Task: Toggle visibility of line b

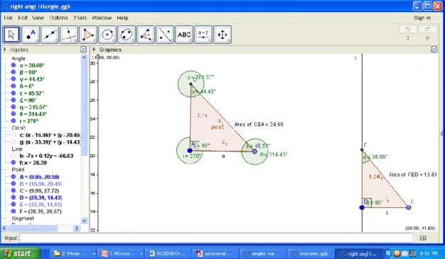Action: [13, 156]
